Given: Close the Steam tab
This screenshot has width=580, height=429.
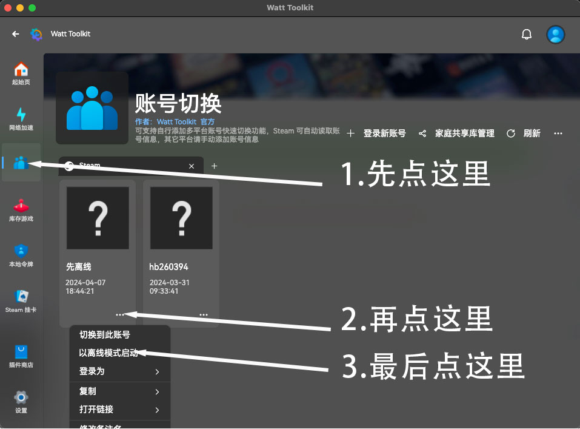Looking at the screenshot, I should (x=192, y=166).
